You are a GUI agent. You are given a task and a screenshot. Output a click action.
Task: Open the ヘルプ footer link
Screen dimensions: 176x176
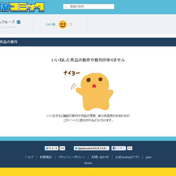tap(29, 157)
